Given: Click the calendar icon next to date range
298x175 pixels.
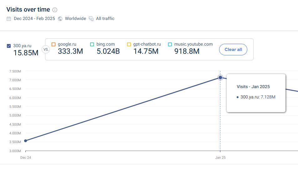Looking at the screenshot, I should (9, 19).
